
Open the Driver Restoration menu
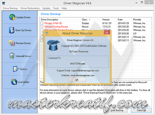[30, 8]
